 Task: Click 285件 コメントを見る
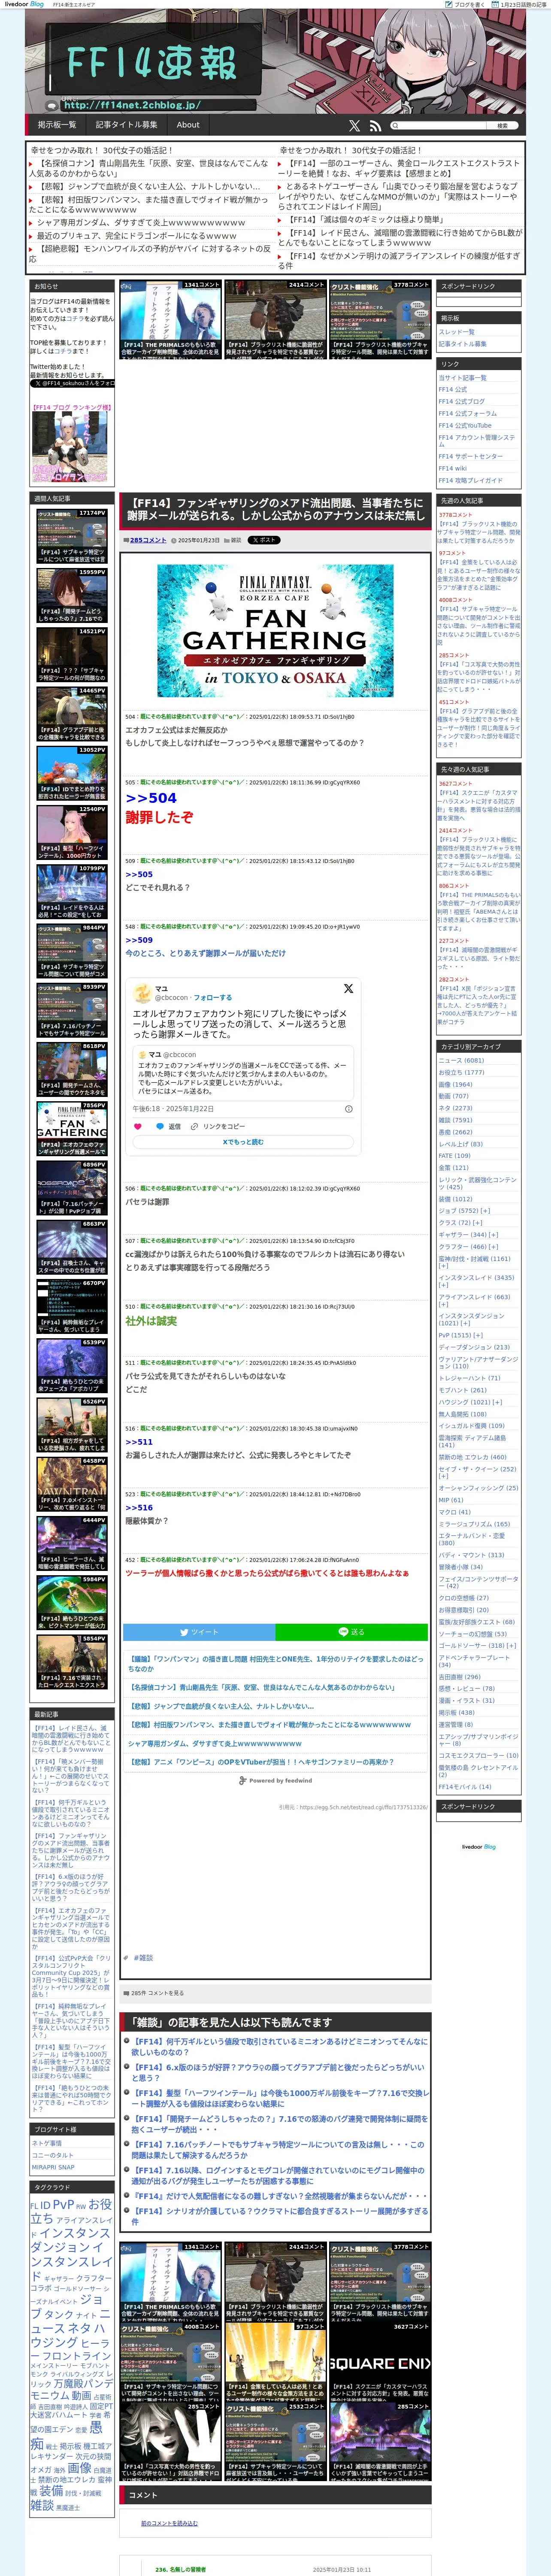[x=158, y=1993]
